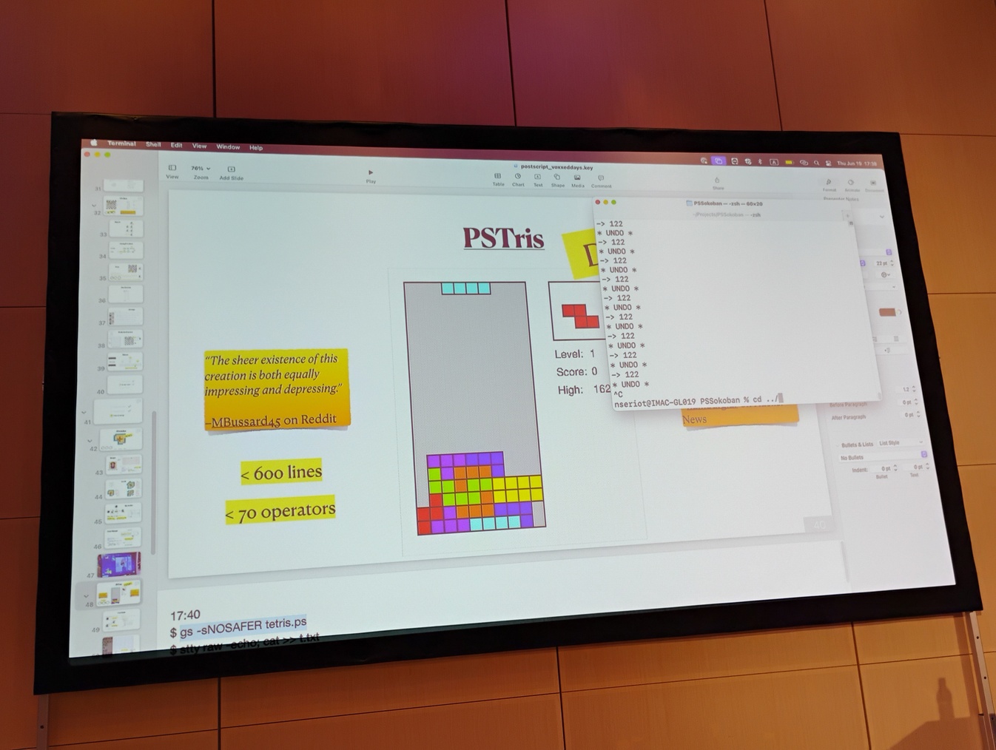Click the next-piece preview box with red block

579,311
